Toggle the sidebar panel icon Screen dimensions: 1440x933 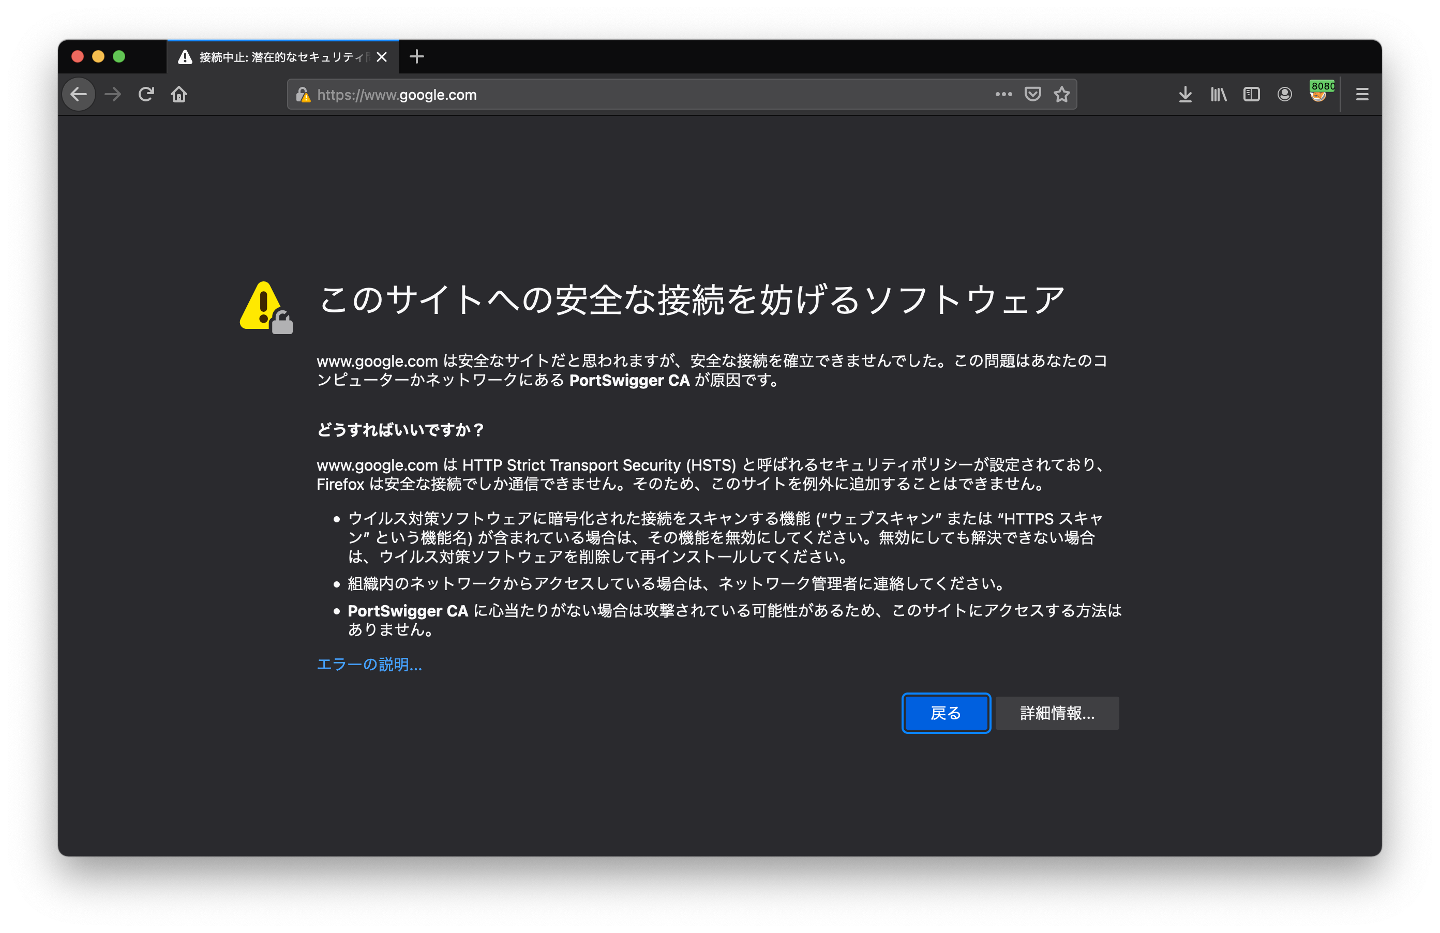click(x=1251, y=95)
